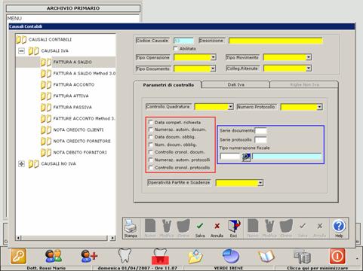Image resolution: width=363 pixels, height=271 pixels.
Task: Click the tree panel horizontal scrollbar right arrow
Action: tap(112, 238)
